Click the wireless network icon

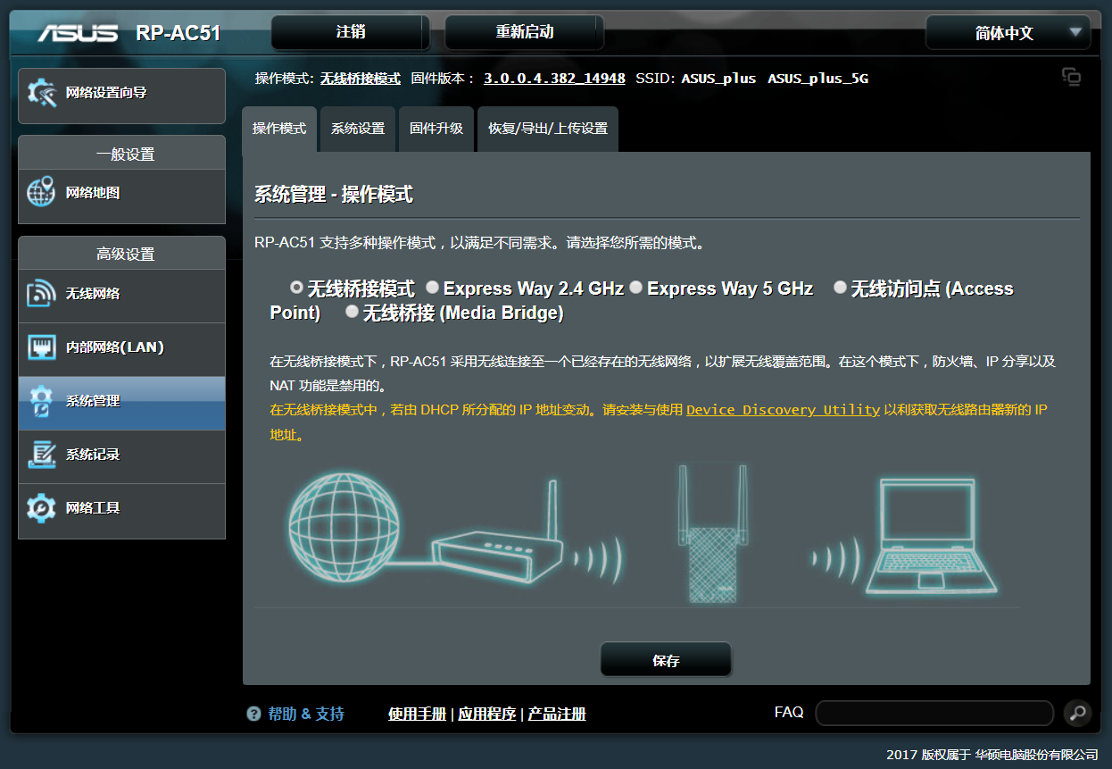[x=41, y=293]
